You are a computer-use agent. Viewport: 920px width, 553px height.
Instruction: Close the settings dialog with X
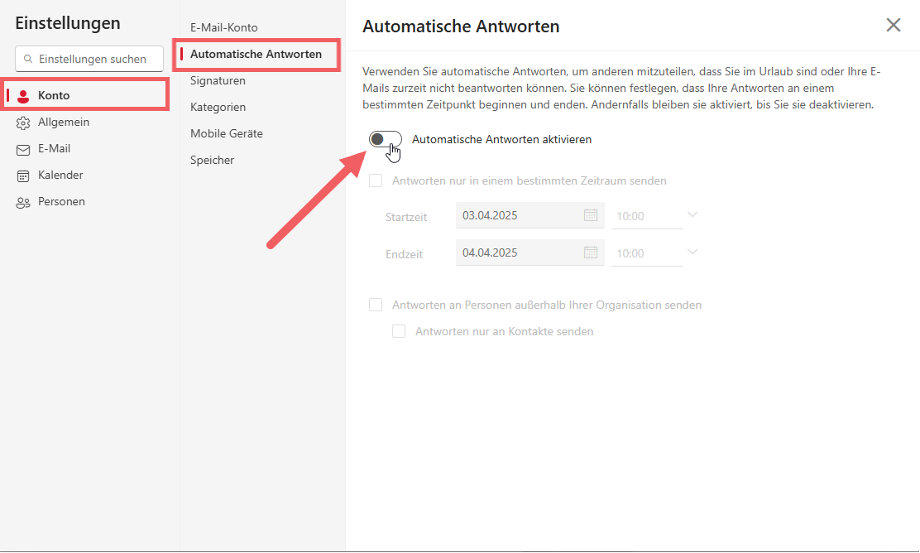click(893, 25)
